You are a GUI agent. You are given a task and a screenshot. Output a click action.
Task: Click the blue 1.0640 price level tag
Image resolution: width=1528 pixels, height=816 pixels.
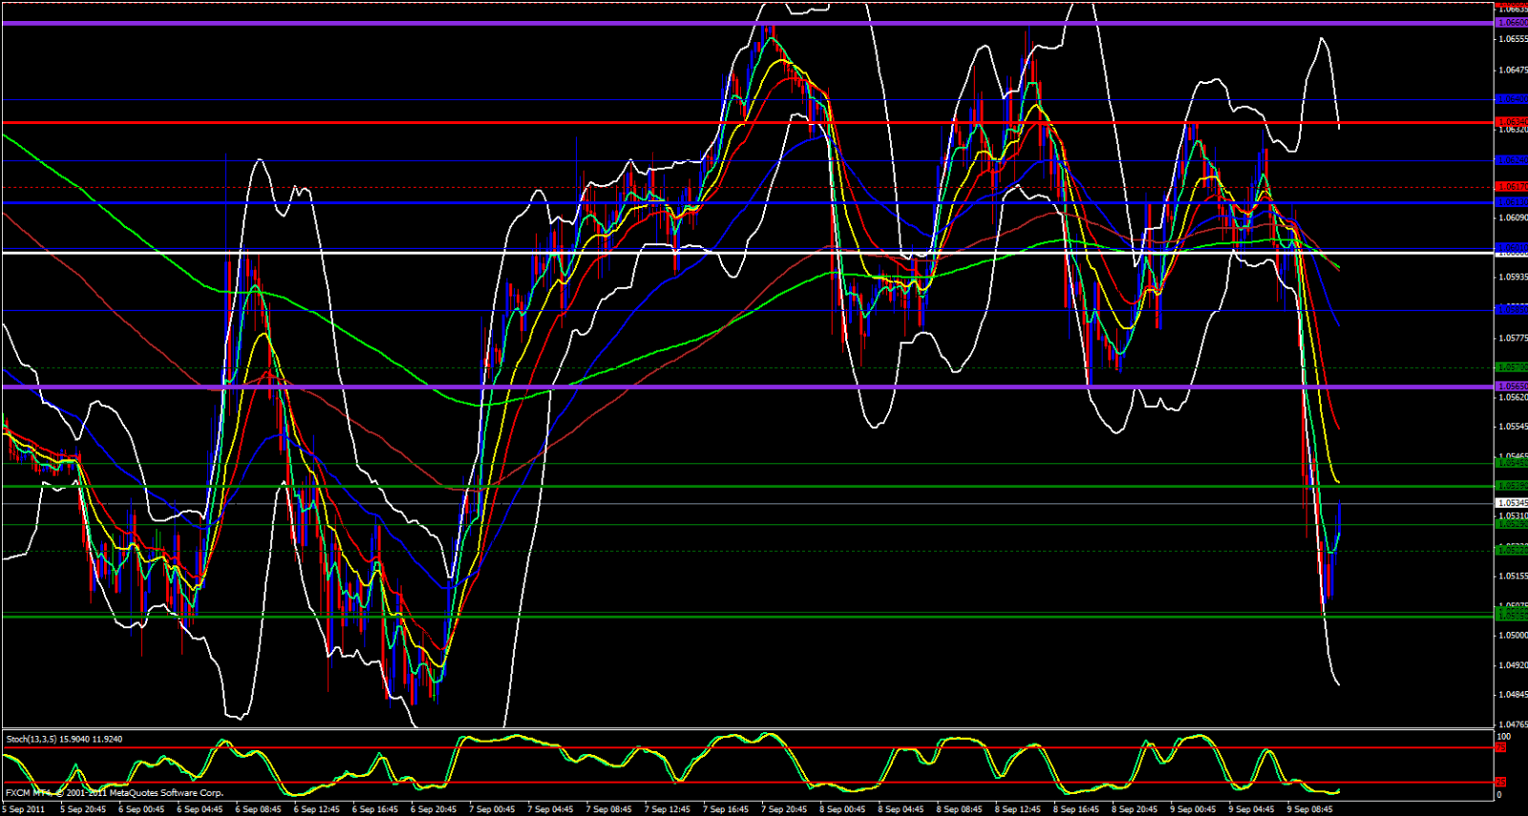1511,99
